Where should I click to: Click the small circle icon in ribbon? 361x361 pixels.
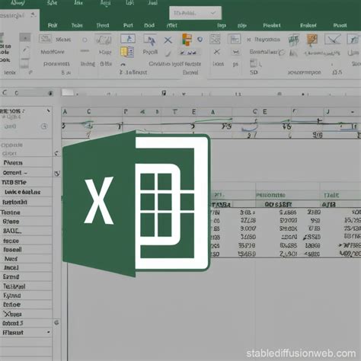click(85, 40)
